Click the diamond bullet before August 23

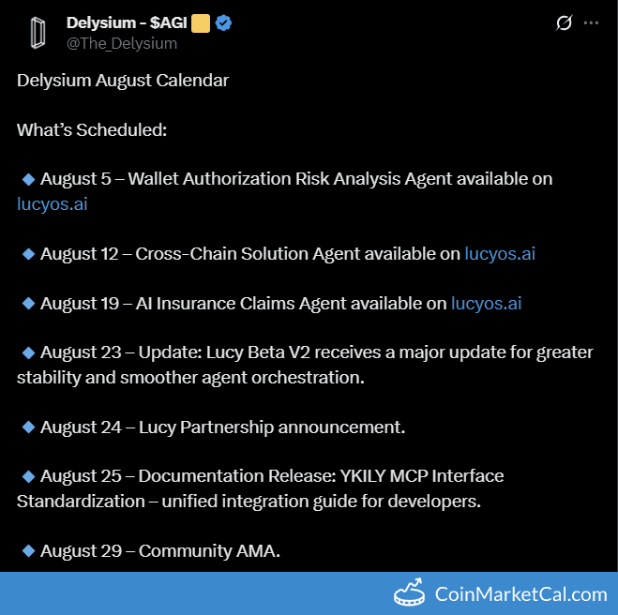pos(28,352)
